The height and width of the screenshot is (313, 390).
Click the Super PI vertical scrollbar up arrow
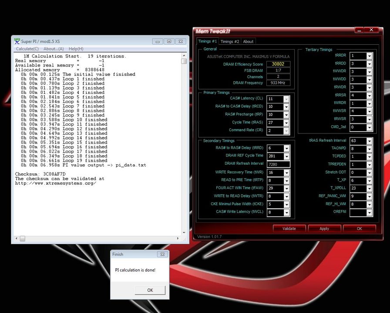184,56
